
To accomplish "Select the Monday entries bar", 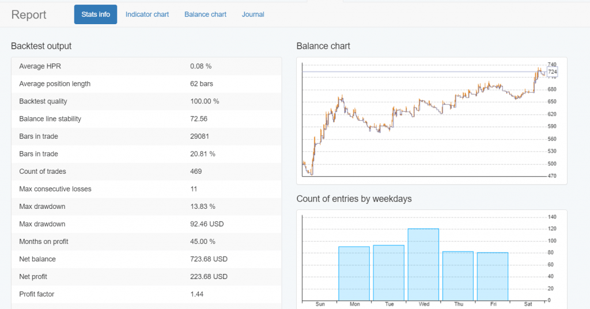I will [354, 273].
